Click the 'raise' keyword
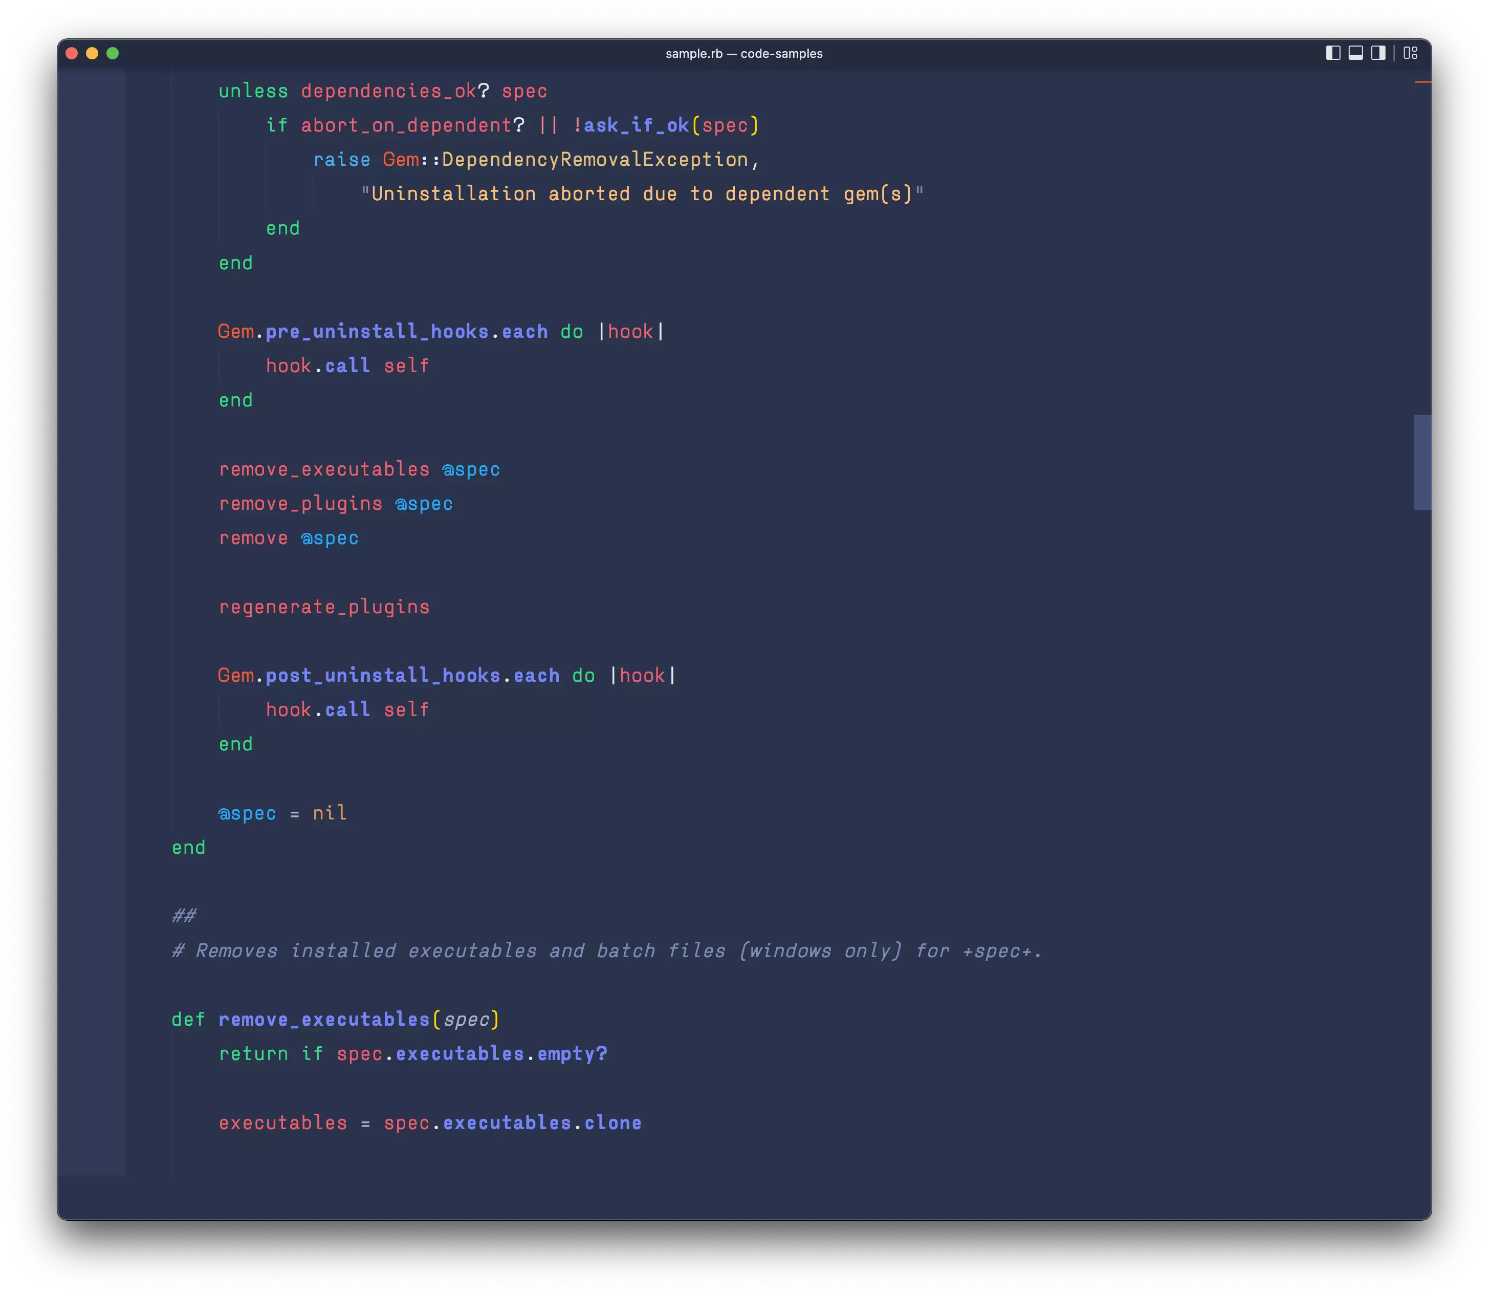 point(341,160)
